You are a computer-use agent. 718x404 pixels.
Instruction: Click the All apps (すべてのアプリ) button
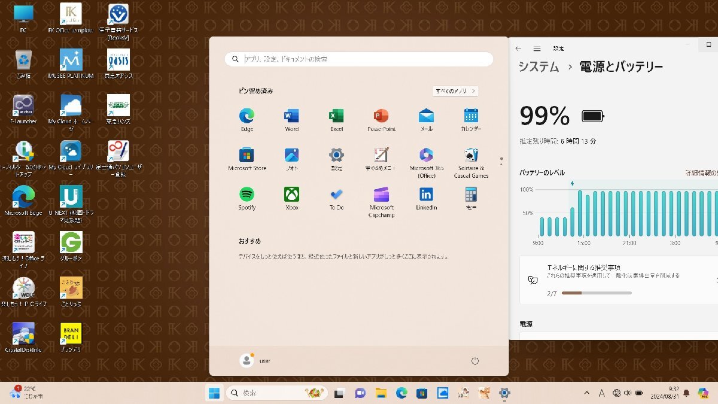coord(455,91)
